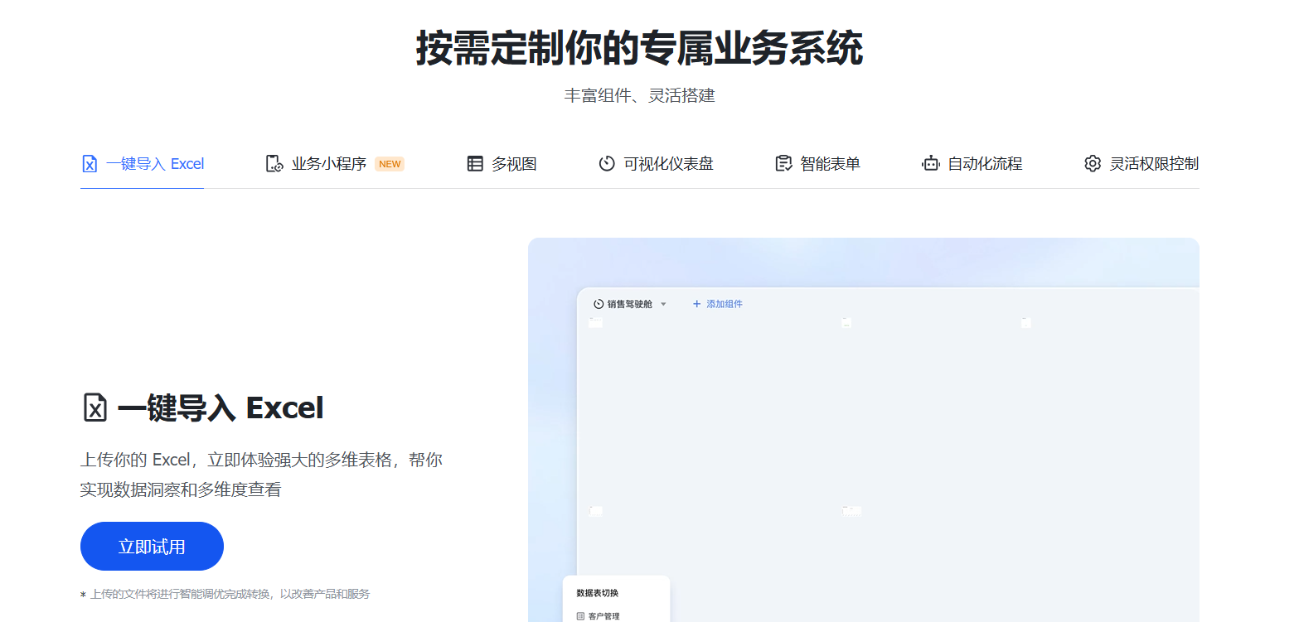Click the gauge icon beside 销售驾驶舱
The width and height of the screenshot is (1299, 622).
(599, 304)
